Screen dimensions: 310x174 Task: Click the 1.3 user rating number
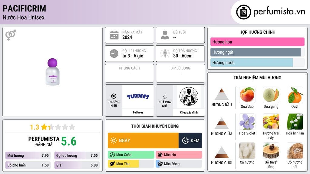[35, 127]
